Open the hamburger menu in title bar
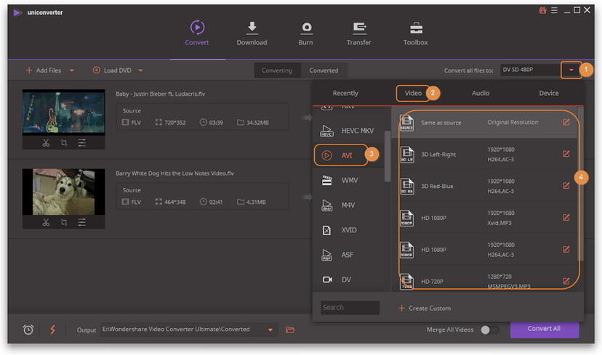The width and height of the screenshot is (602, 355). [554, 10]
